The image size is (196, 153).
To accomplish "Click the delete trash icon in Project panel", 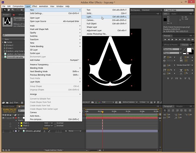I will pos(22,103).
